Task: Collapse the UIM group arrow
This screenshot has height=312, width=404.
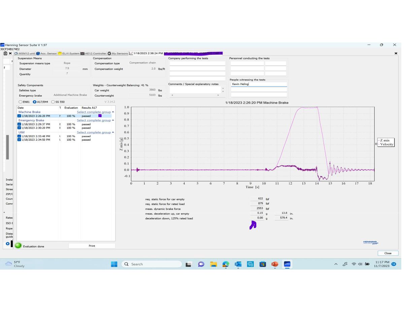Action: (x=113, y=132)
